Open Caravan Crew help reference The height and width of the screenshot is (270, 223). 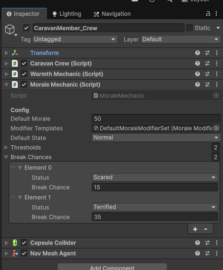coord(198,63)
